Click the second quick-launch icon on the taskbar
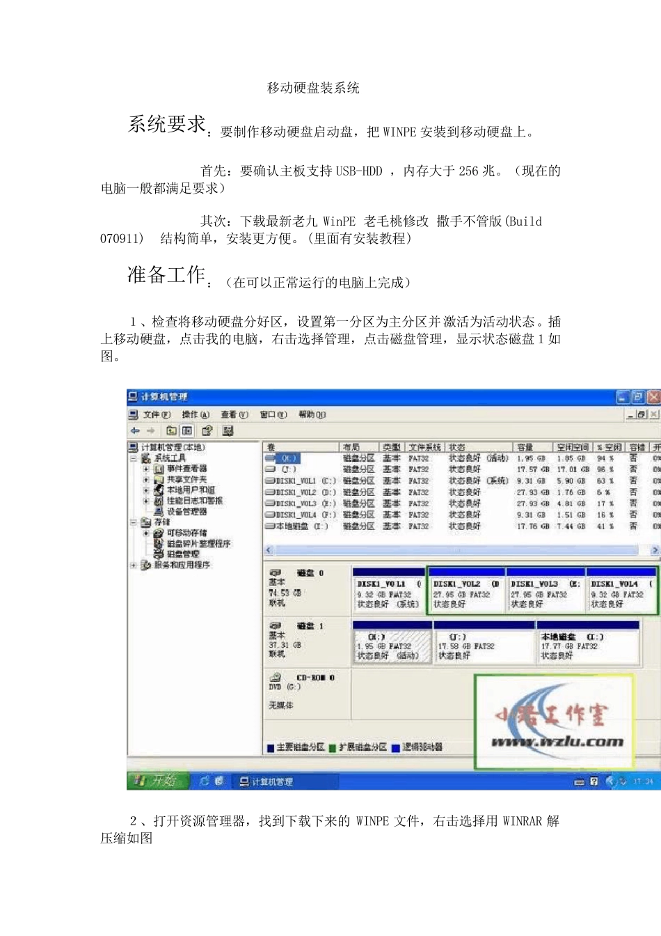The width and height of the screenshot is (661, 936). point(218,781)
